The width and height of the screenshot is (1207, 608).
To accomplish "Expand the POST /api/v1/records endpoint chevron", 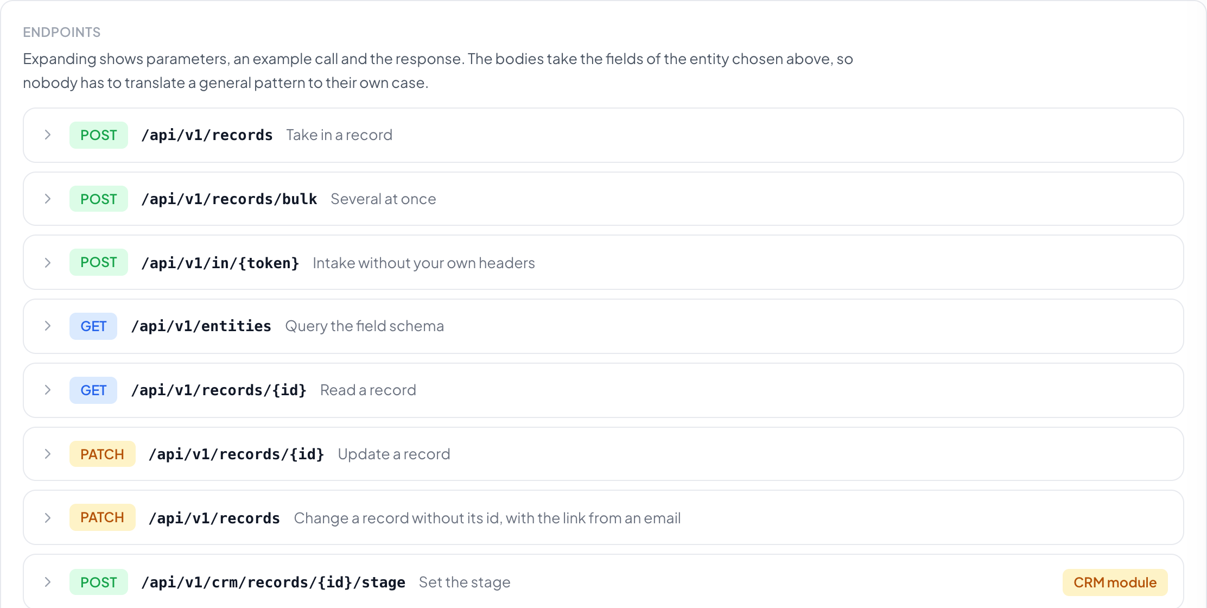I will (48, 135).
